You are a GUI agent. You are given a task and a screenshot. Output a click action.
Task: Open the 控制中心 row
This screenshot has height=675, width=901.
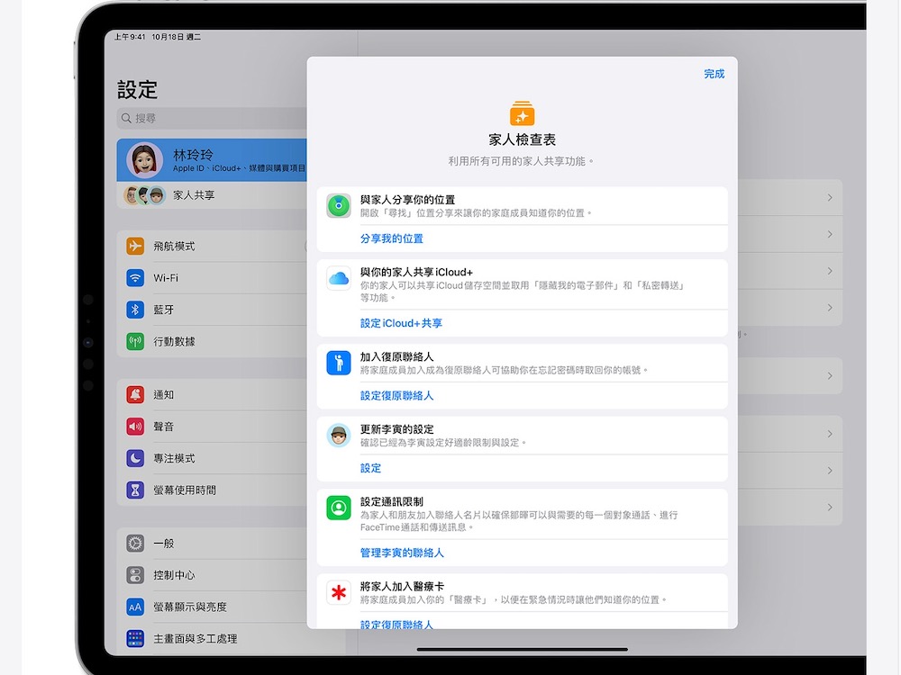(212, 575)
